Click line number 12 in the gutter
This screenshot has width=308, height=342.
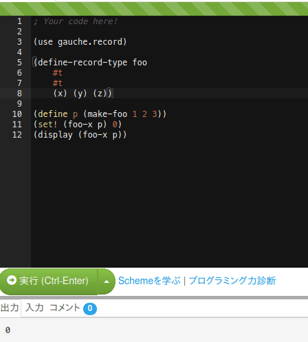17,135
